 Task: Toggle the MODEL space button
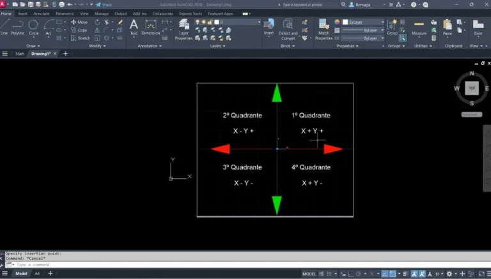309,274
